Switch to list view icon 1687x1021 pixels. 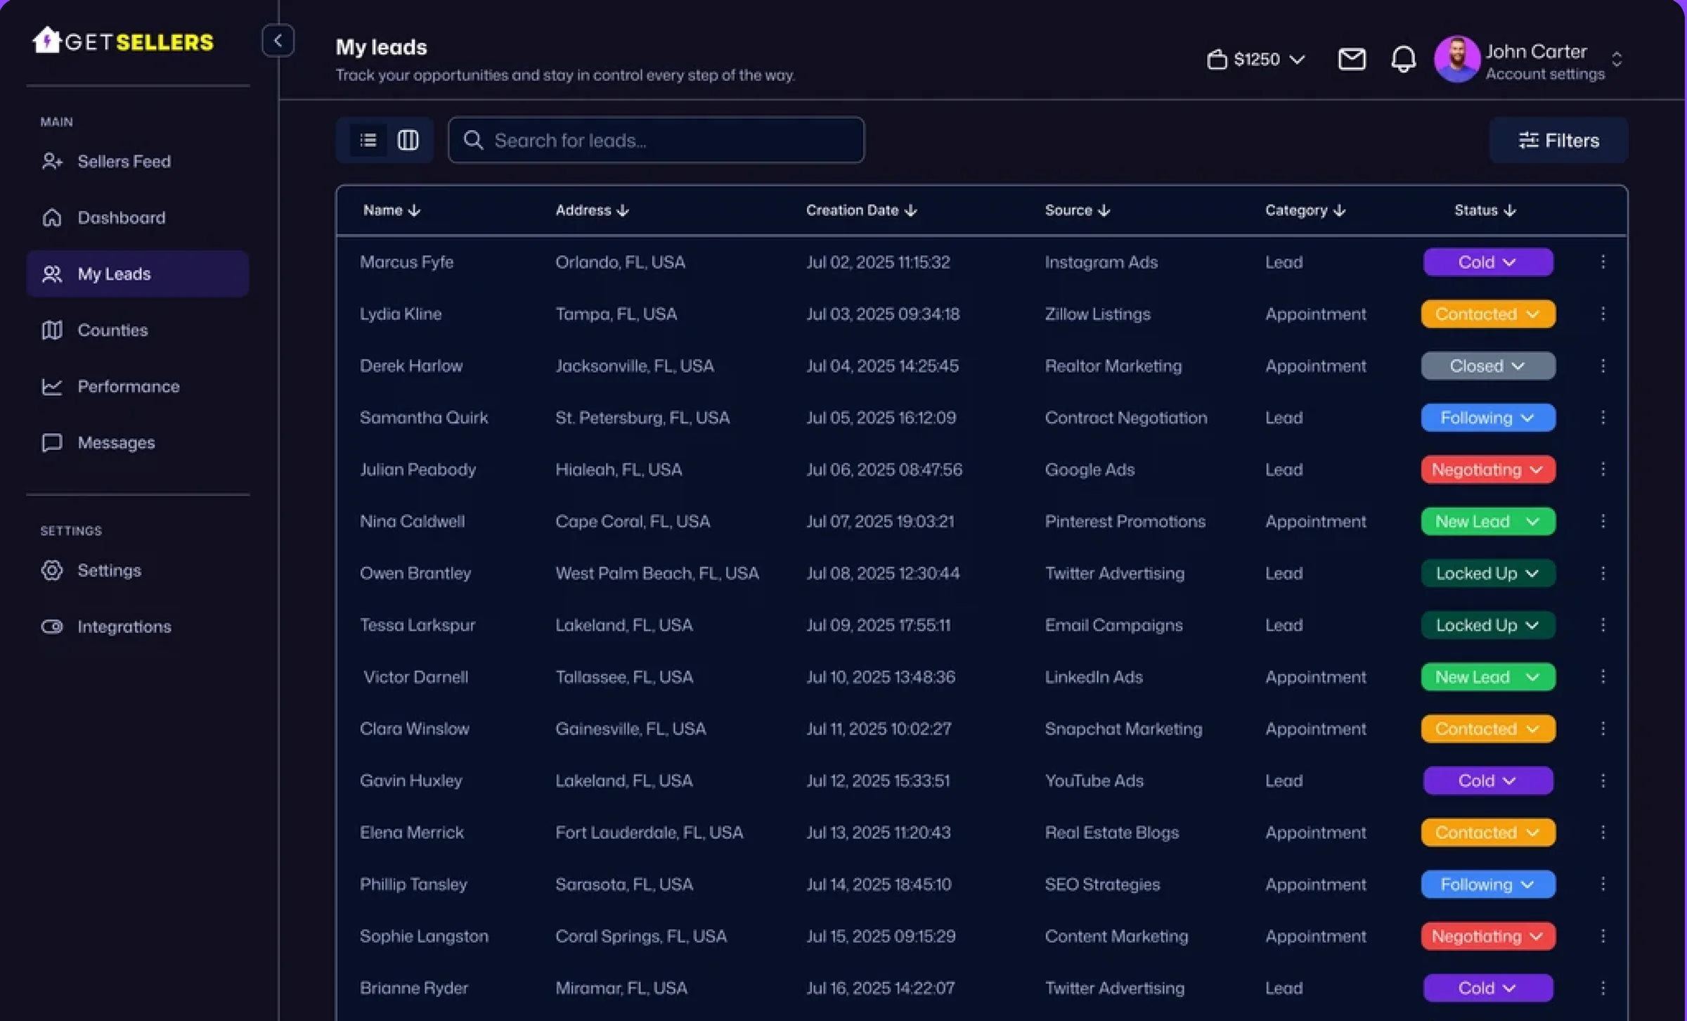[x=368, y=140]
